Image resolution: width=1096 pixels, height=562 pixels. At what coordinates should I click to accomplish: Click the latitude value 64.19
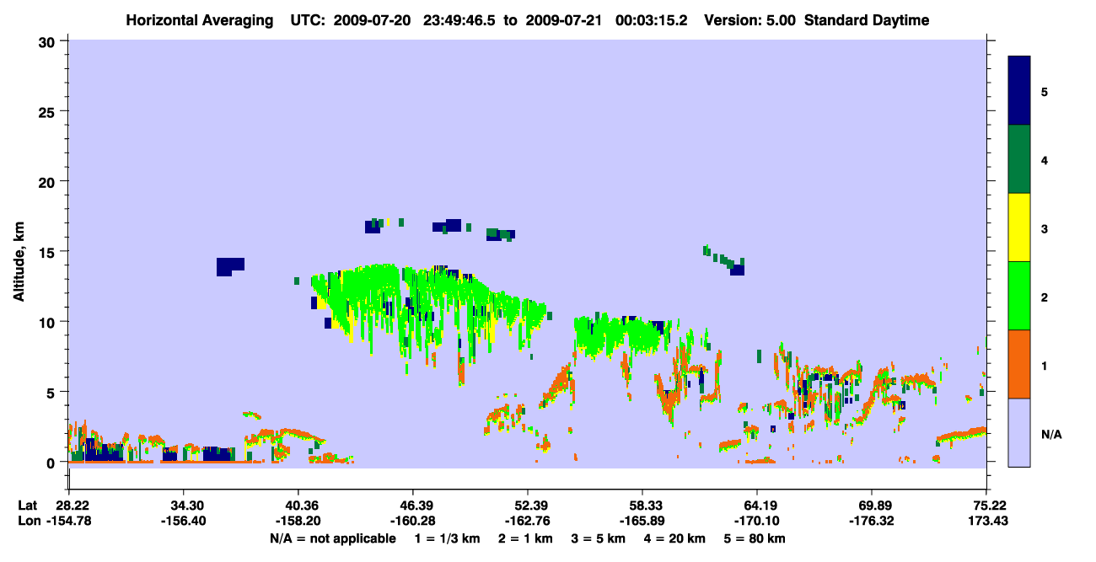(x=757, y=506)
